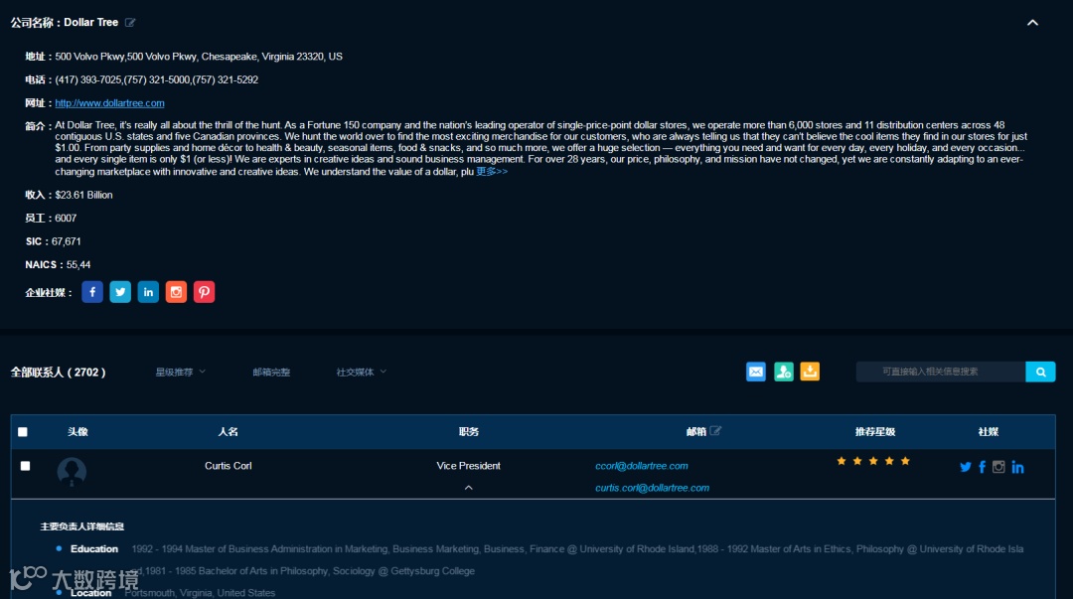Click Curtis Corl's avatar thumbnail
The image size is (1073, 599).
coord(72,472)
